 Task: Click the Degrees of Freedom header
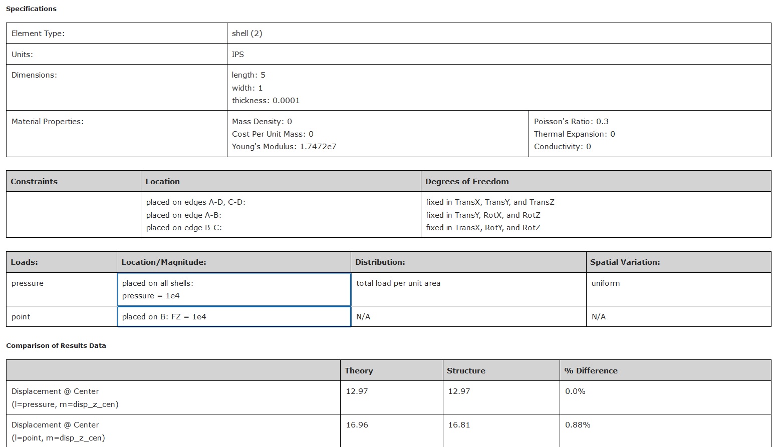(466, 182)
